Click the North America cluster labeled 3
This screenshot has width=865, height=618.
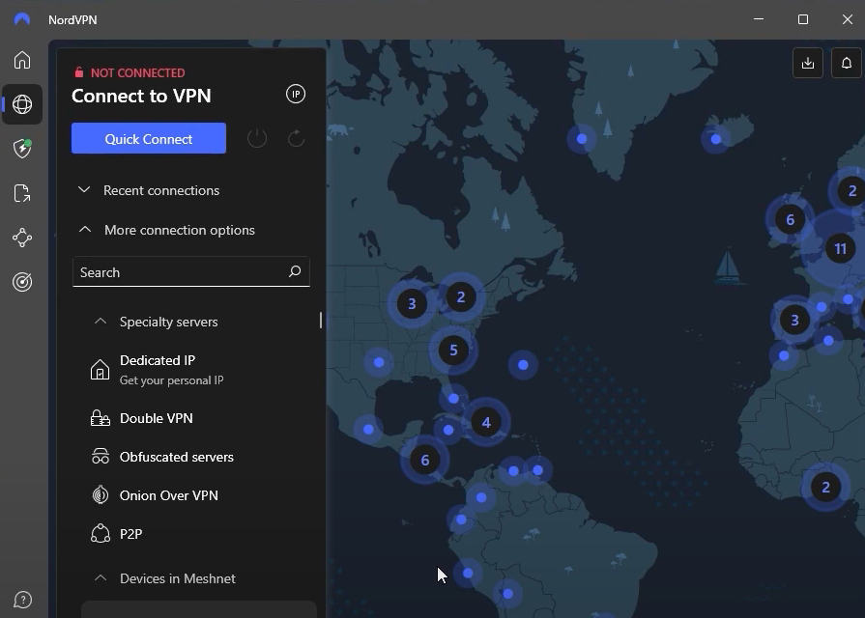click(412, 303)
